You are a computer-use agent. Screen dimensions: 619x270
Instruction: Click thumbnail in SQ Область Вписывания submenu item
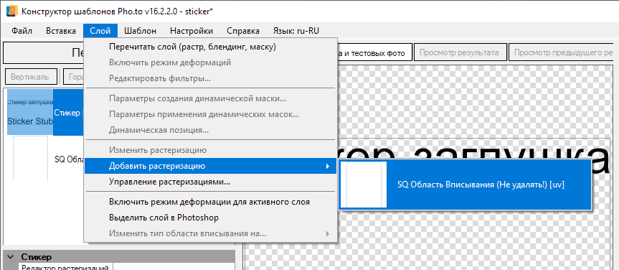(x=364, y=185)
